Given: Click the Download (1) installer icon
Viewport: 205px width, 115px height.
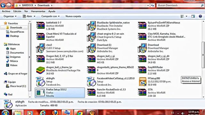Looking at the screenshot, I should [91, 48].
